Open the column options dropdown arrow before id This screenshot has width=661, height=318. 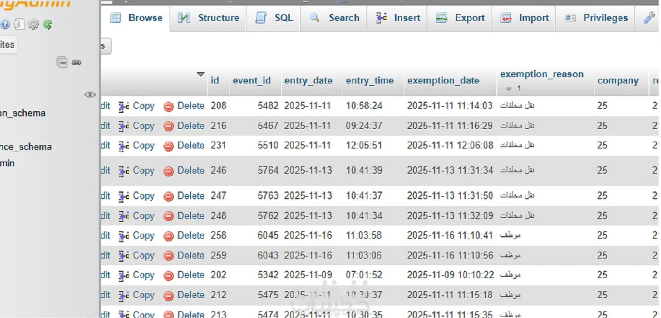tap(200, 74)
